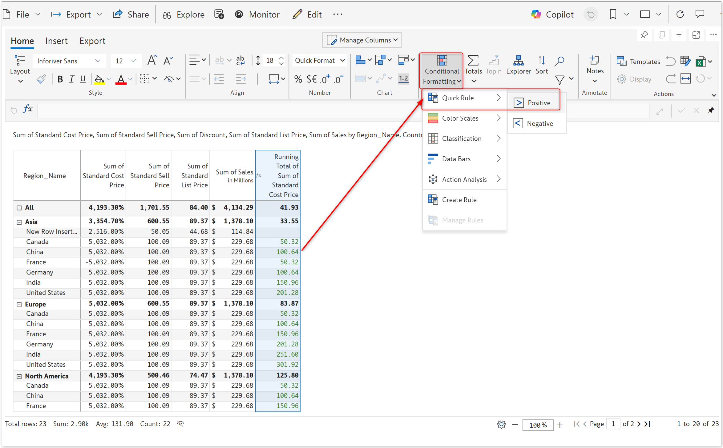Toggle italic text style
This screenshot has height=448, width=723.
[x=71, y=79]
